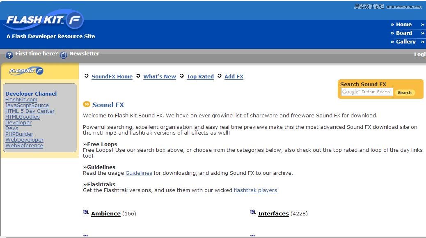Click the »Guidelines heading

(99, 167)
